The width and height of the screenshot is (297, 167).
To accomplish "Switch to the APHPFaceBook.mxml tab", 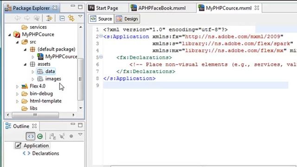I will click(x=162, y=8).
